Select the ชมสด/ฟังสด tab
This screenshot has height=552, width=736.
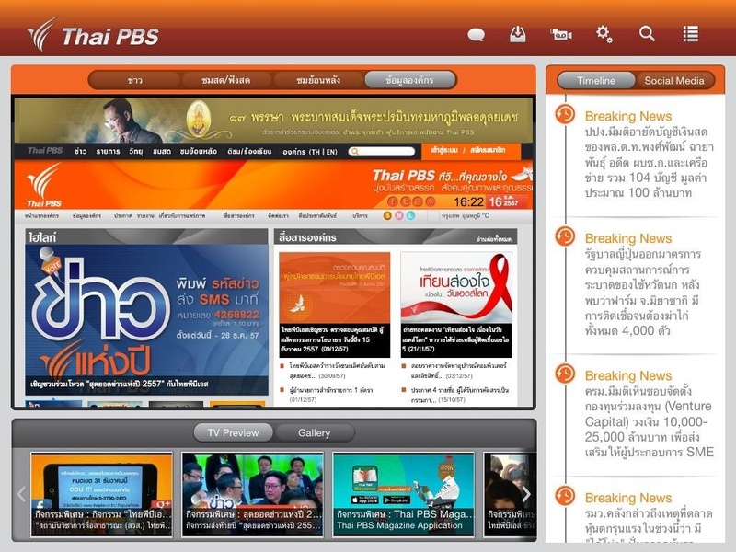click(x=225, y=80)
